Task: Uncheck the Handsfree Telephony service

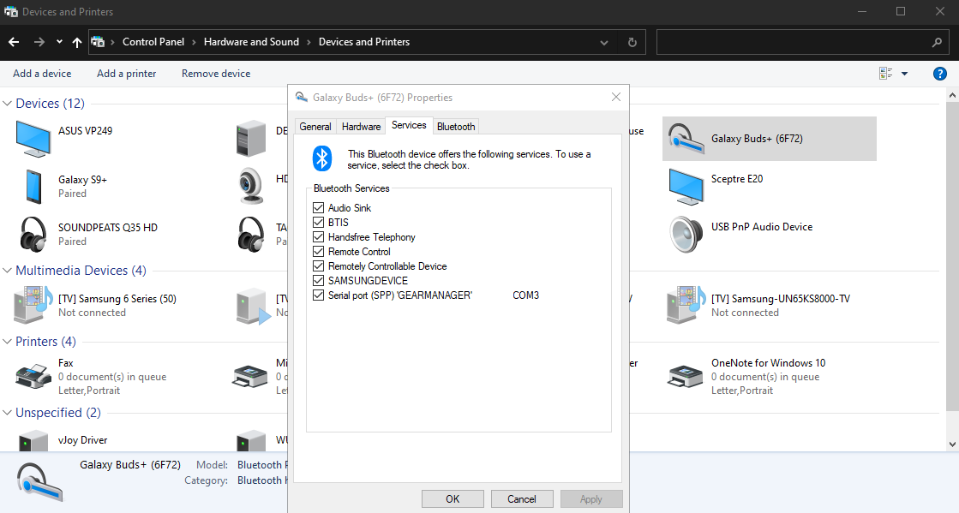Action: [x=318, y=237]
